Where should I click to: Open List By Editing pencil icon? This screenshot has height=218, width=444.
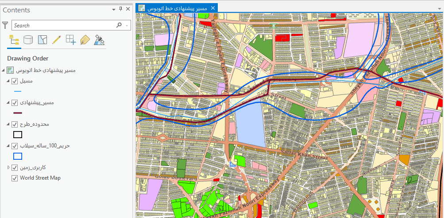pyautogui.click(x=56, y=40)
